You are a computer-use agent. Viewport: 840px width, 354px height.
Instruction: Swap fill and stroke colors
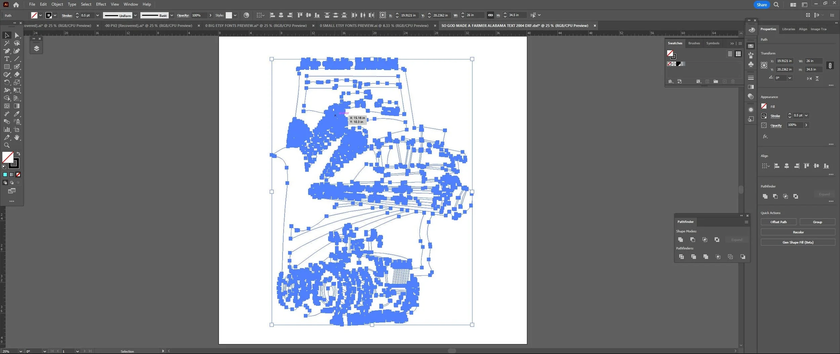click(x=18, y=154)
